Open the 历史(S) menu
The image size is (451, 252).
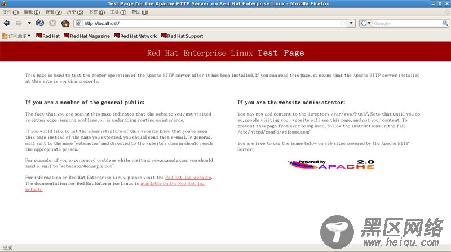pos(75,12)
